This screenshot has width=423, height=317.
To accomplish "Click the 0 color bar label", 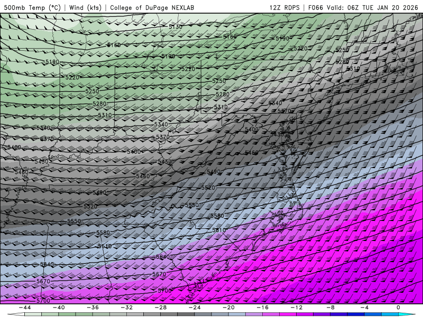I will 399,307.
